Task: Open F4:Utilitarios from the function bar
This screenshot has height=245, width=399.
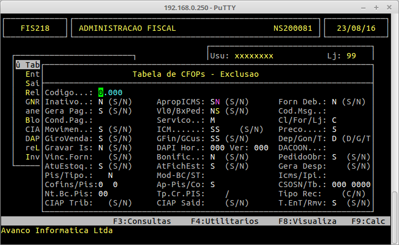Action: [x=224, y=221]
